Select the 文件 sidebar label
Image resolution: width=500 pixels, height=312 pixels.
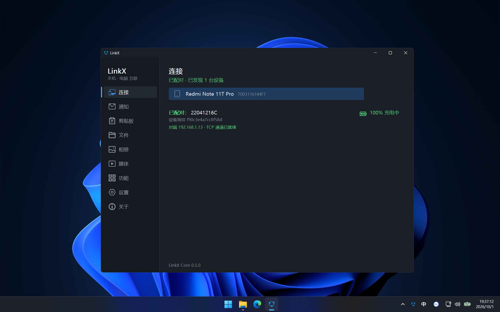(x=124, y=135)
